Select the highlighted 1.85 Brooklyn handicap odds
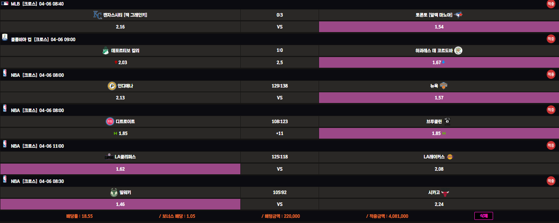The width and height of the screenshot is (559, 223). click(x=439, y=133)
